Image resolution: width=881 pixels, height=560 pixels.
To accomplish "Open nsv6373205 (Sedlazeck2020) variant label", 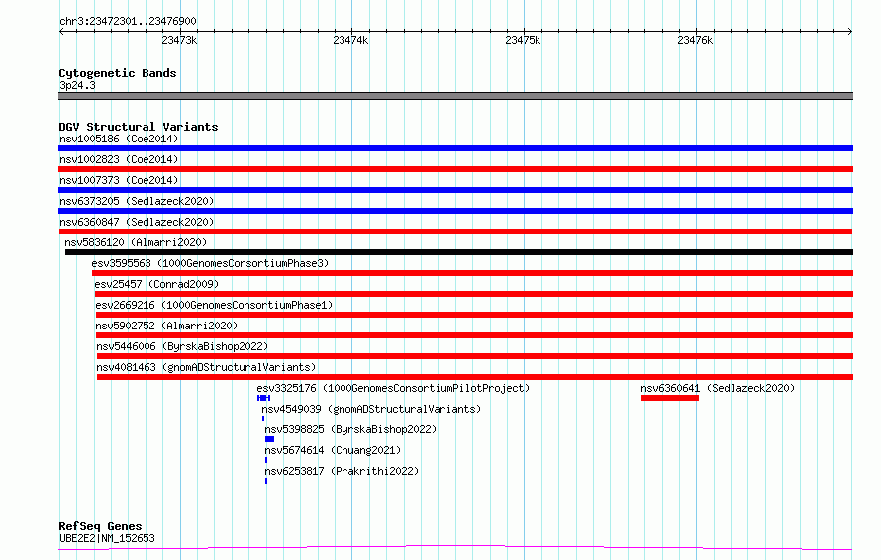I will tap(137, 201).
